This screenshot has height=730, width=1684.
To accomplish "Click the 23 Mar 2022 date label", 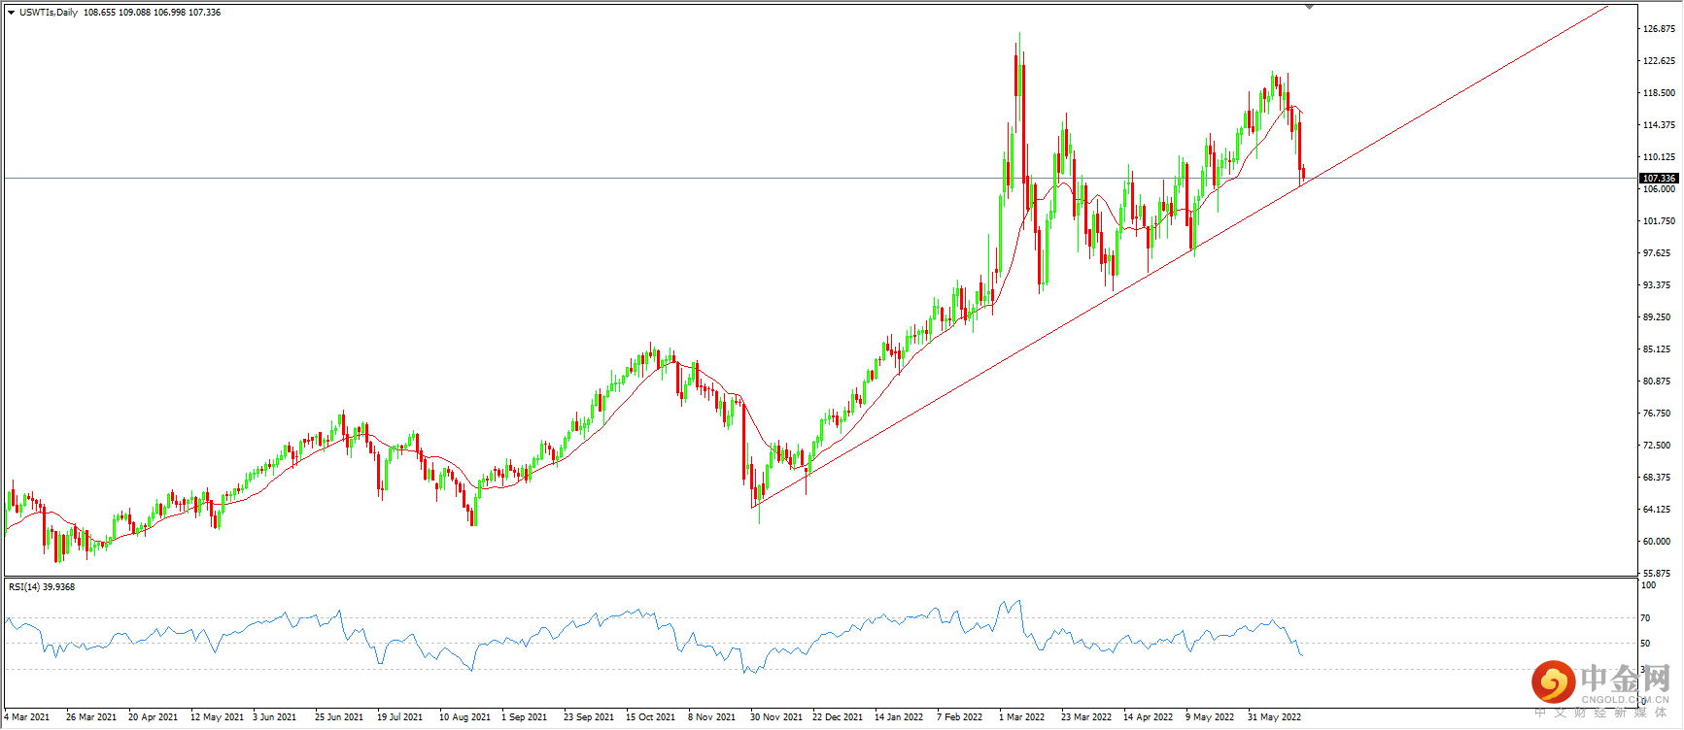I will coord(1086,717).
